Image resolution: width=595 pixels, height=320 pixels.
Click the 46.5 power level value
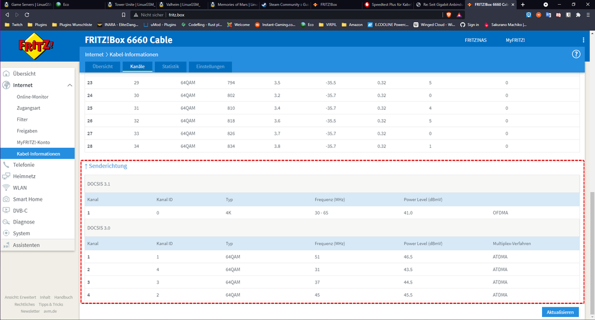coord(408,257)
